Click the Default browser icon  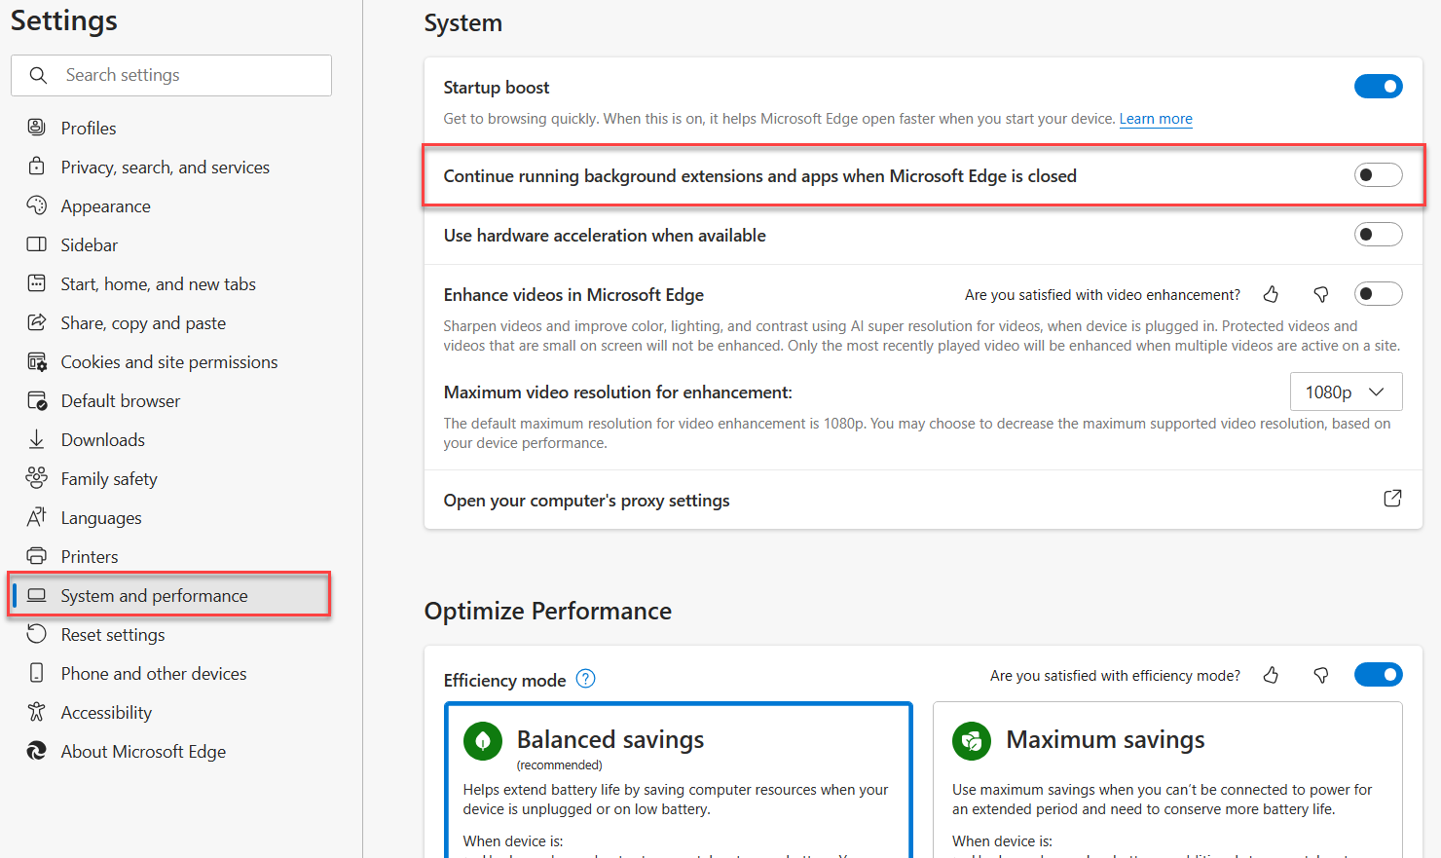tap(36, 400)
